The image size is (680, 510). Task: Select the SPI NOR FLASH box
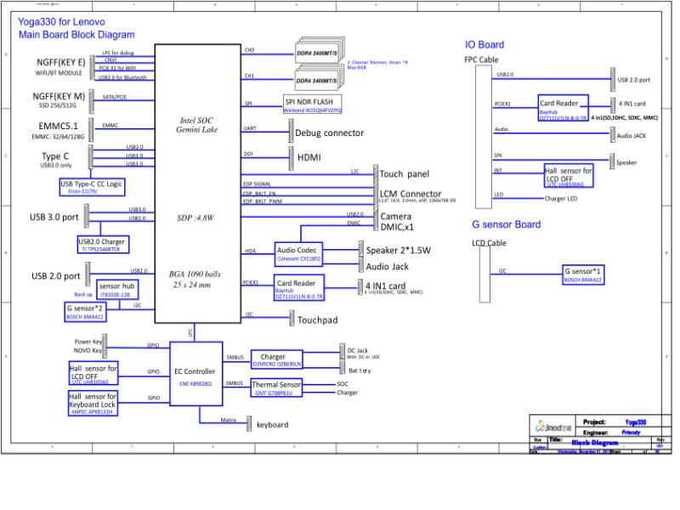click(x=312, y=104)
